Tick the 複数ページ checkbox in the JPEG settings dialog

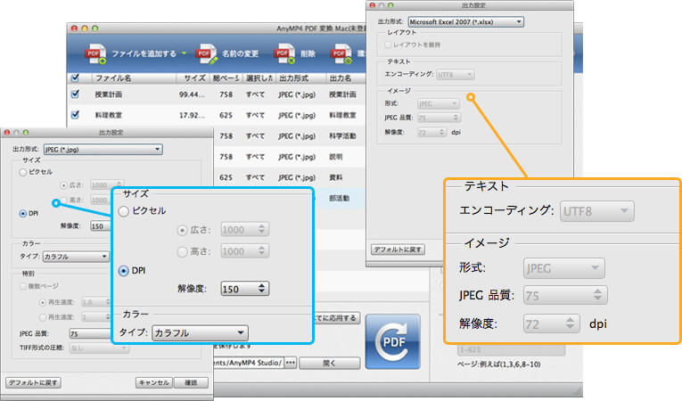pyautogui.click(x=23, y=286)
